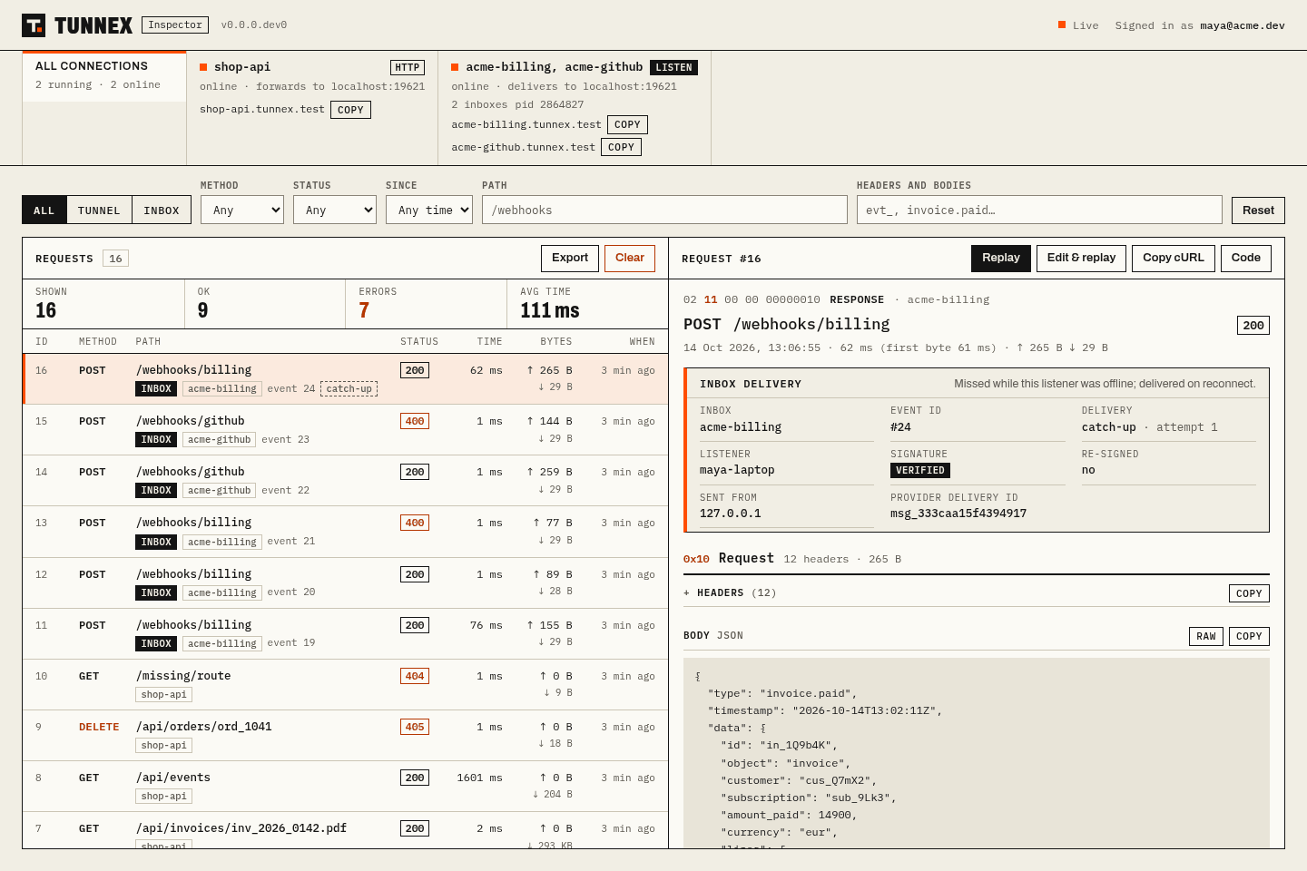
Task: Expand the Headers (12) section
Action: pyautogui.click(x=730, y=592)
